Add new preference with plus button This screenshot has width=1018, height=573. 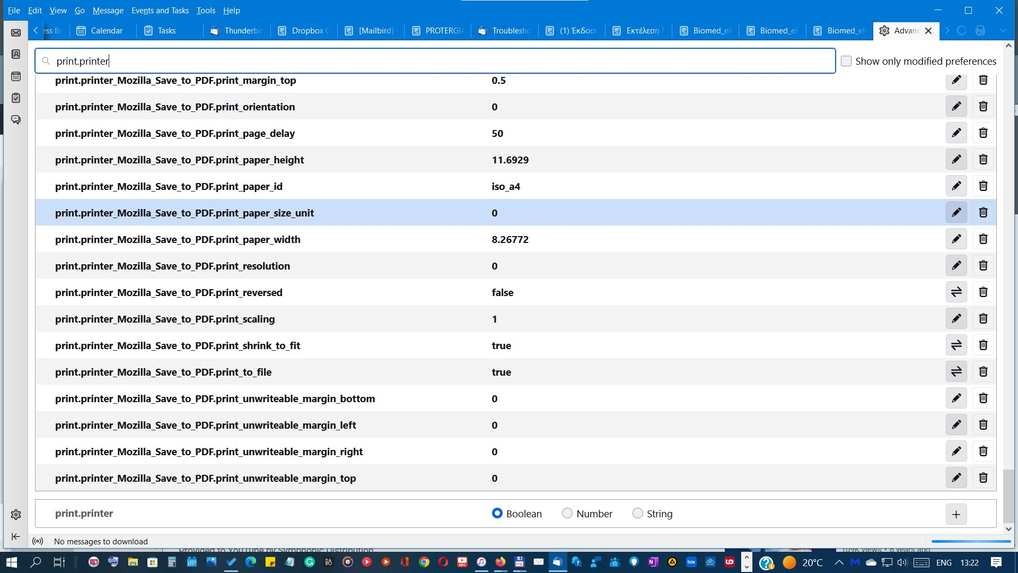[956, 514]
